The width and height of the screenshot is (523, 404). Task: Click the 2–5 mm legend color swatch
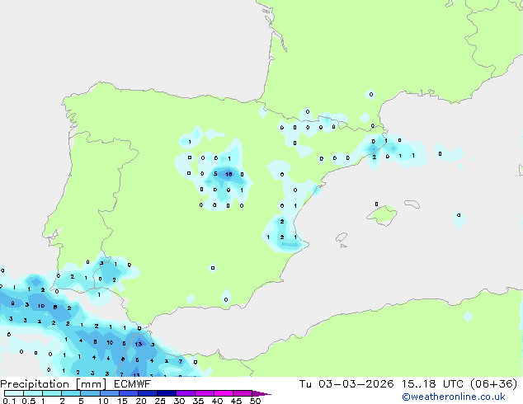point(71,393)
